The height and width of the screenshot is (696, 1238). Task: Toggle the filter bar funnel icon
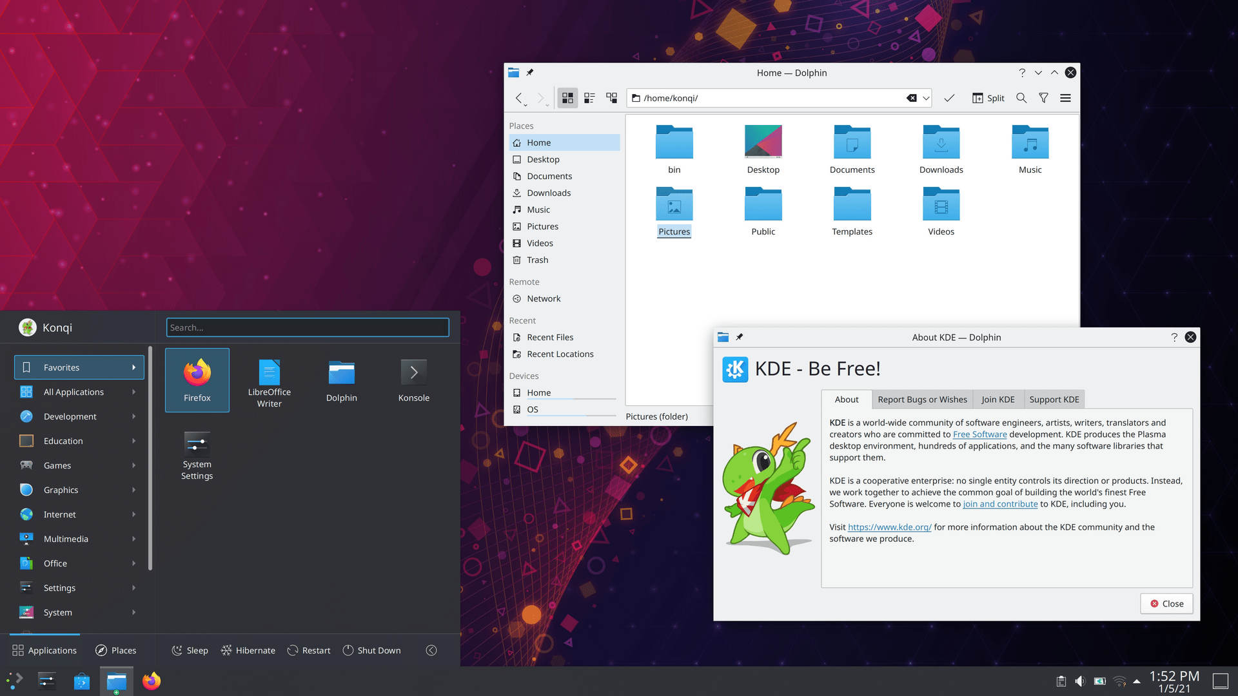tap(1043, 98)
